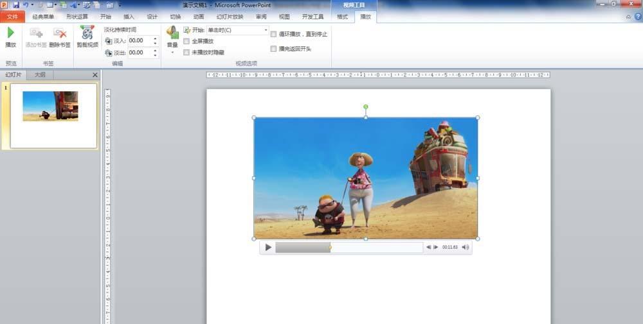643x324 pixels.
Task: Close the slides thumbnail pane
Action: pos(95,75)
